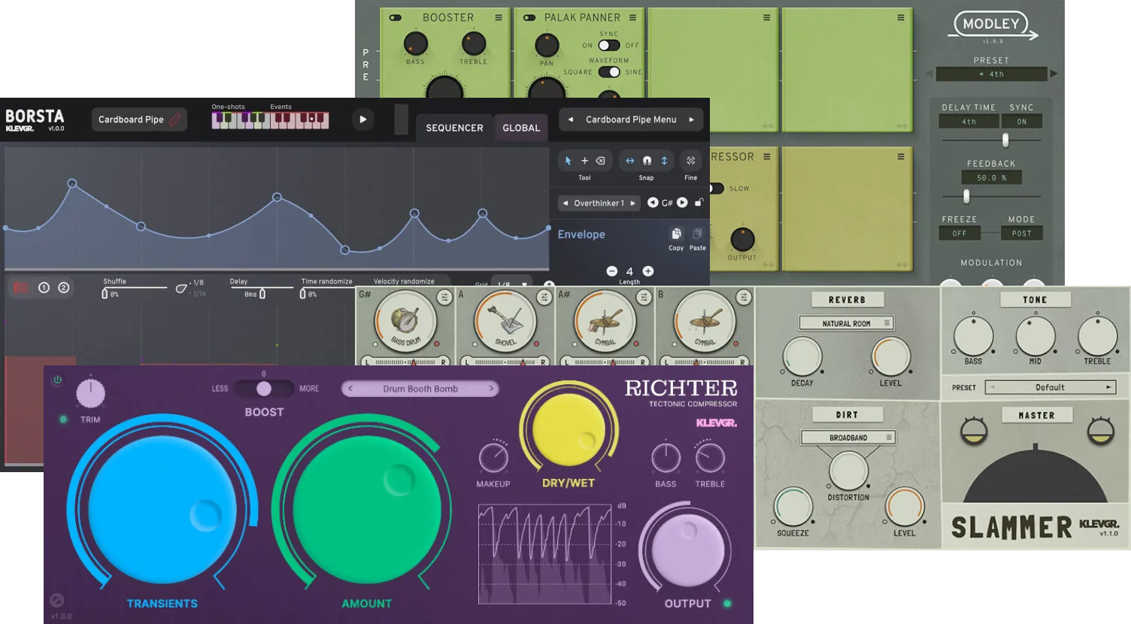The width and height of the screenshot is (1131, 624).
Task: Open the Booster module hamburger menu
Action: tap(499, 17)
